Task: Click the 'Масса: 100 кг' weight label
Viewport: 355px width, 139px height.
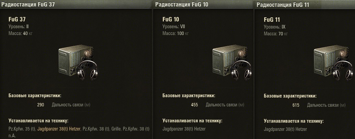Action: pyautogui.click(x=175, y=34)
